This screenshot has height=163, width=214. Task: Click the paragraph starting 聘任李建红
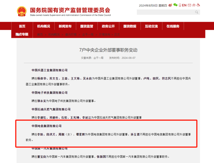87,118
